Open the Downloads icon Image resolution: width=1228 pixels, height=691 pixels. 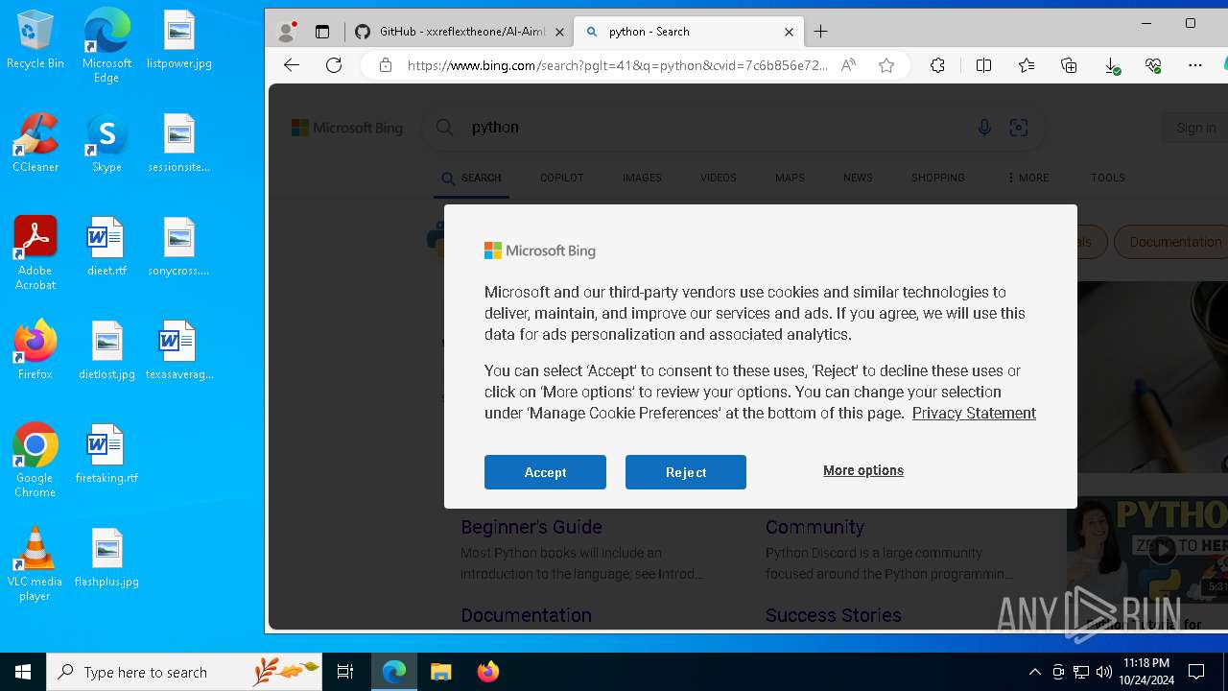coord(1112,65)
